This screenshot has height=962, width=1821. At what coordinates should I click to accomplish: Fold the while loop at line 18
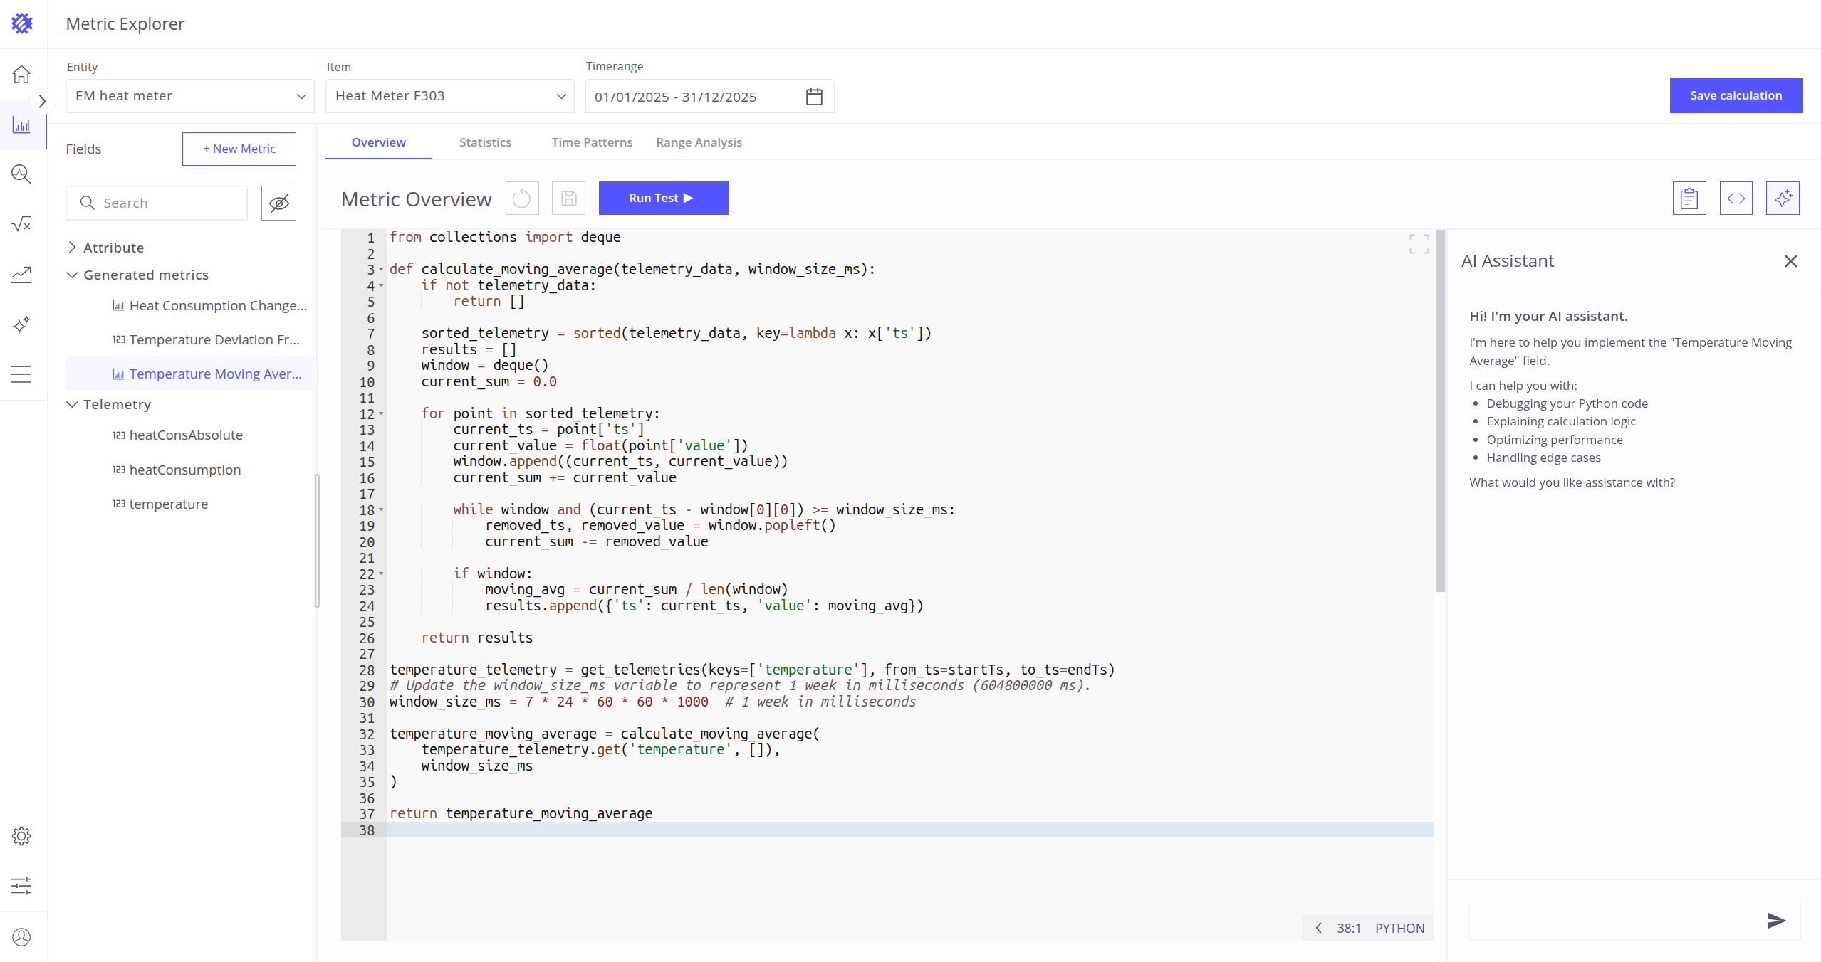381,510
